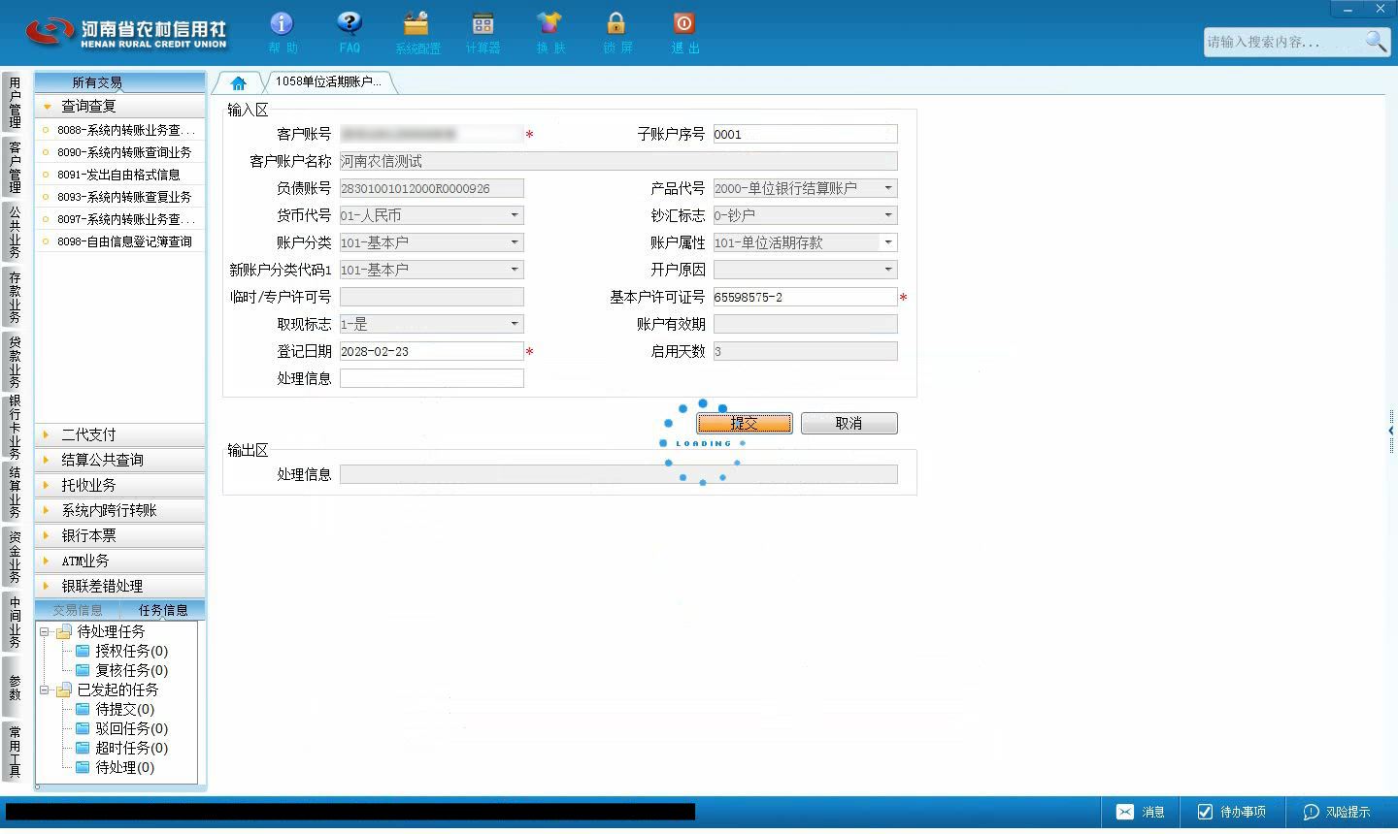1398x834 pixels.
Task: Open the 账户分类 dropdown
Action: pyautogui.click(x=515, y=242)
